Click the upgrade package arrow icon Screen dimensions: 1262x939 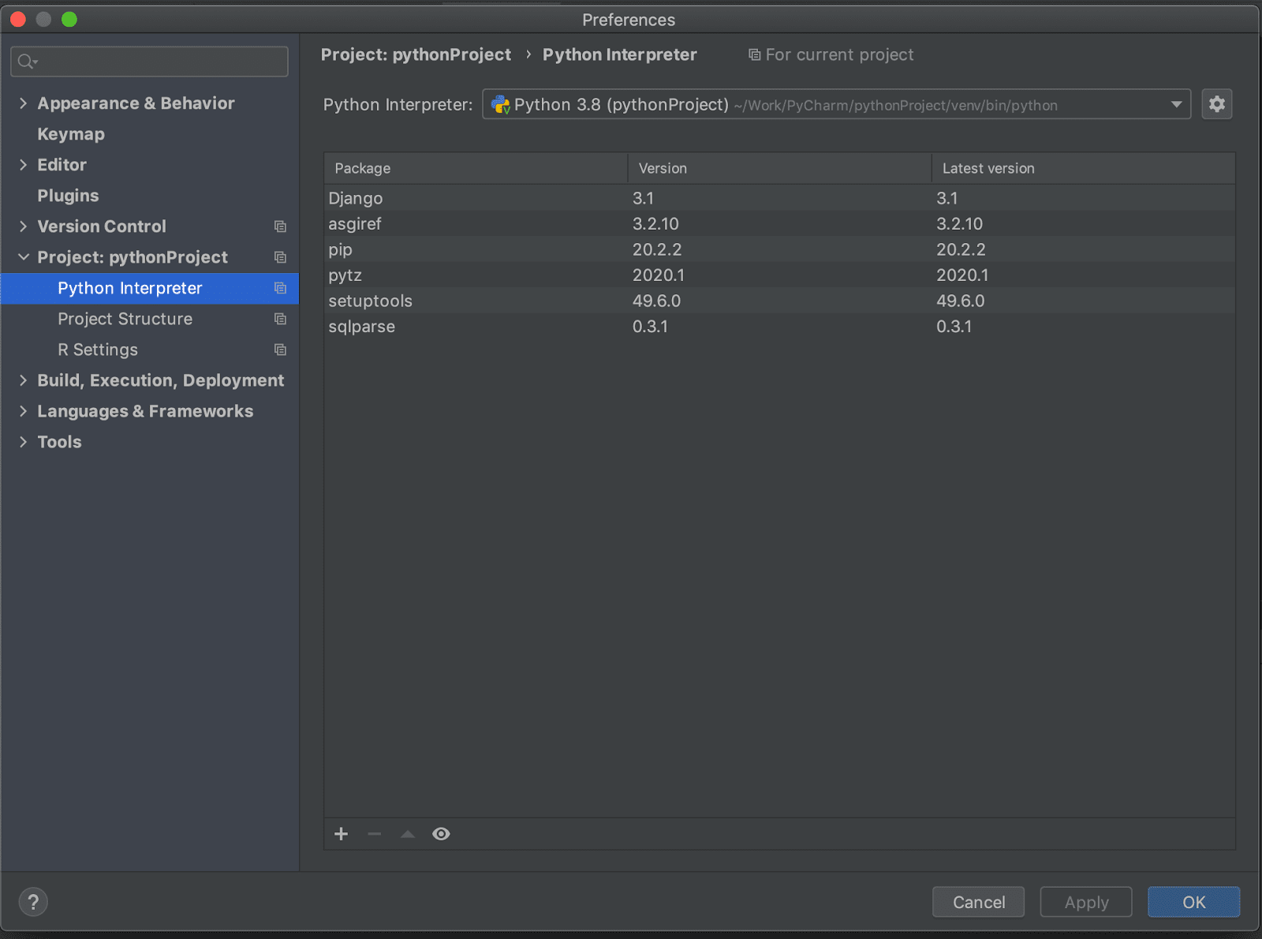(x=408, y=834)
